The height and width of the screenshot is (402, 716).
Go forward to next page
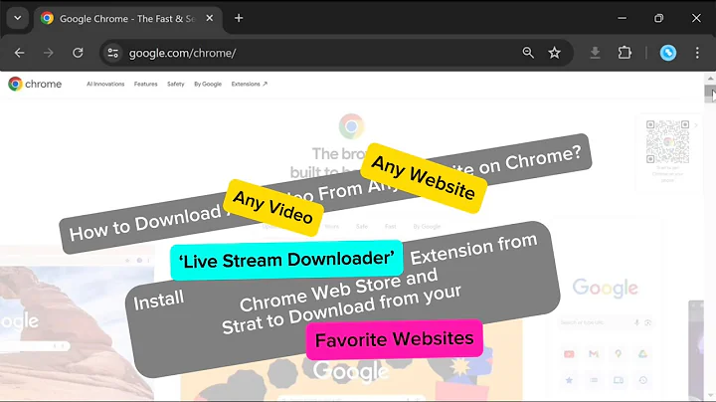pyautogui.click(x=49, y=53)
